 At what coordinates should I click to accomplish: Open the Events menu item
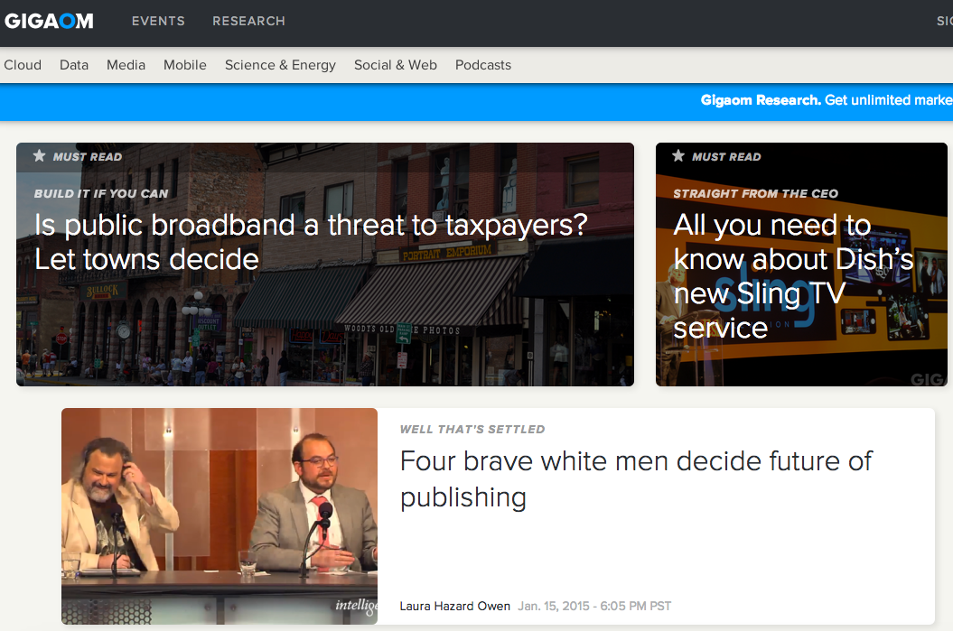click(x=158, y=21)
